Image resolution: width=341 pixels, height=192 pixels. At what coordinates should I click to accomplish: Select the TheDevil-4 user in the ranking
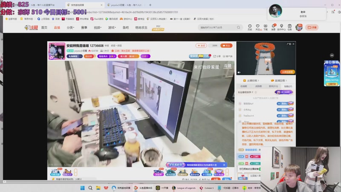pos(249,116)
